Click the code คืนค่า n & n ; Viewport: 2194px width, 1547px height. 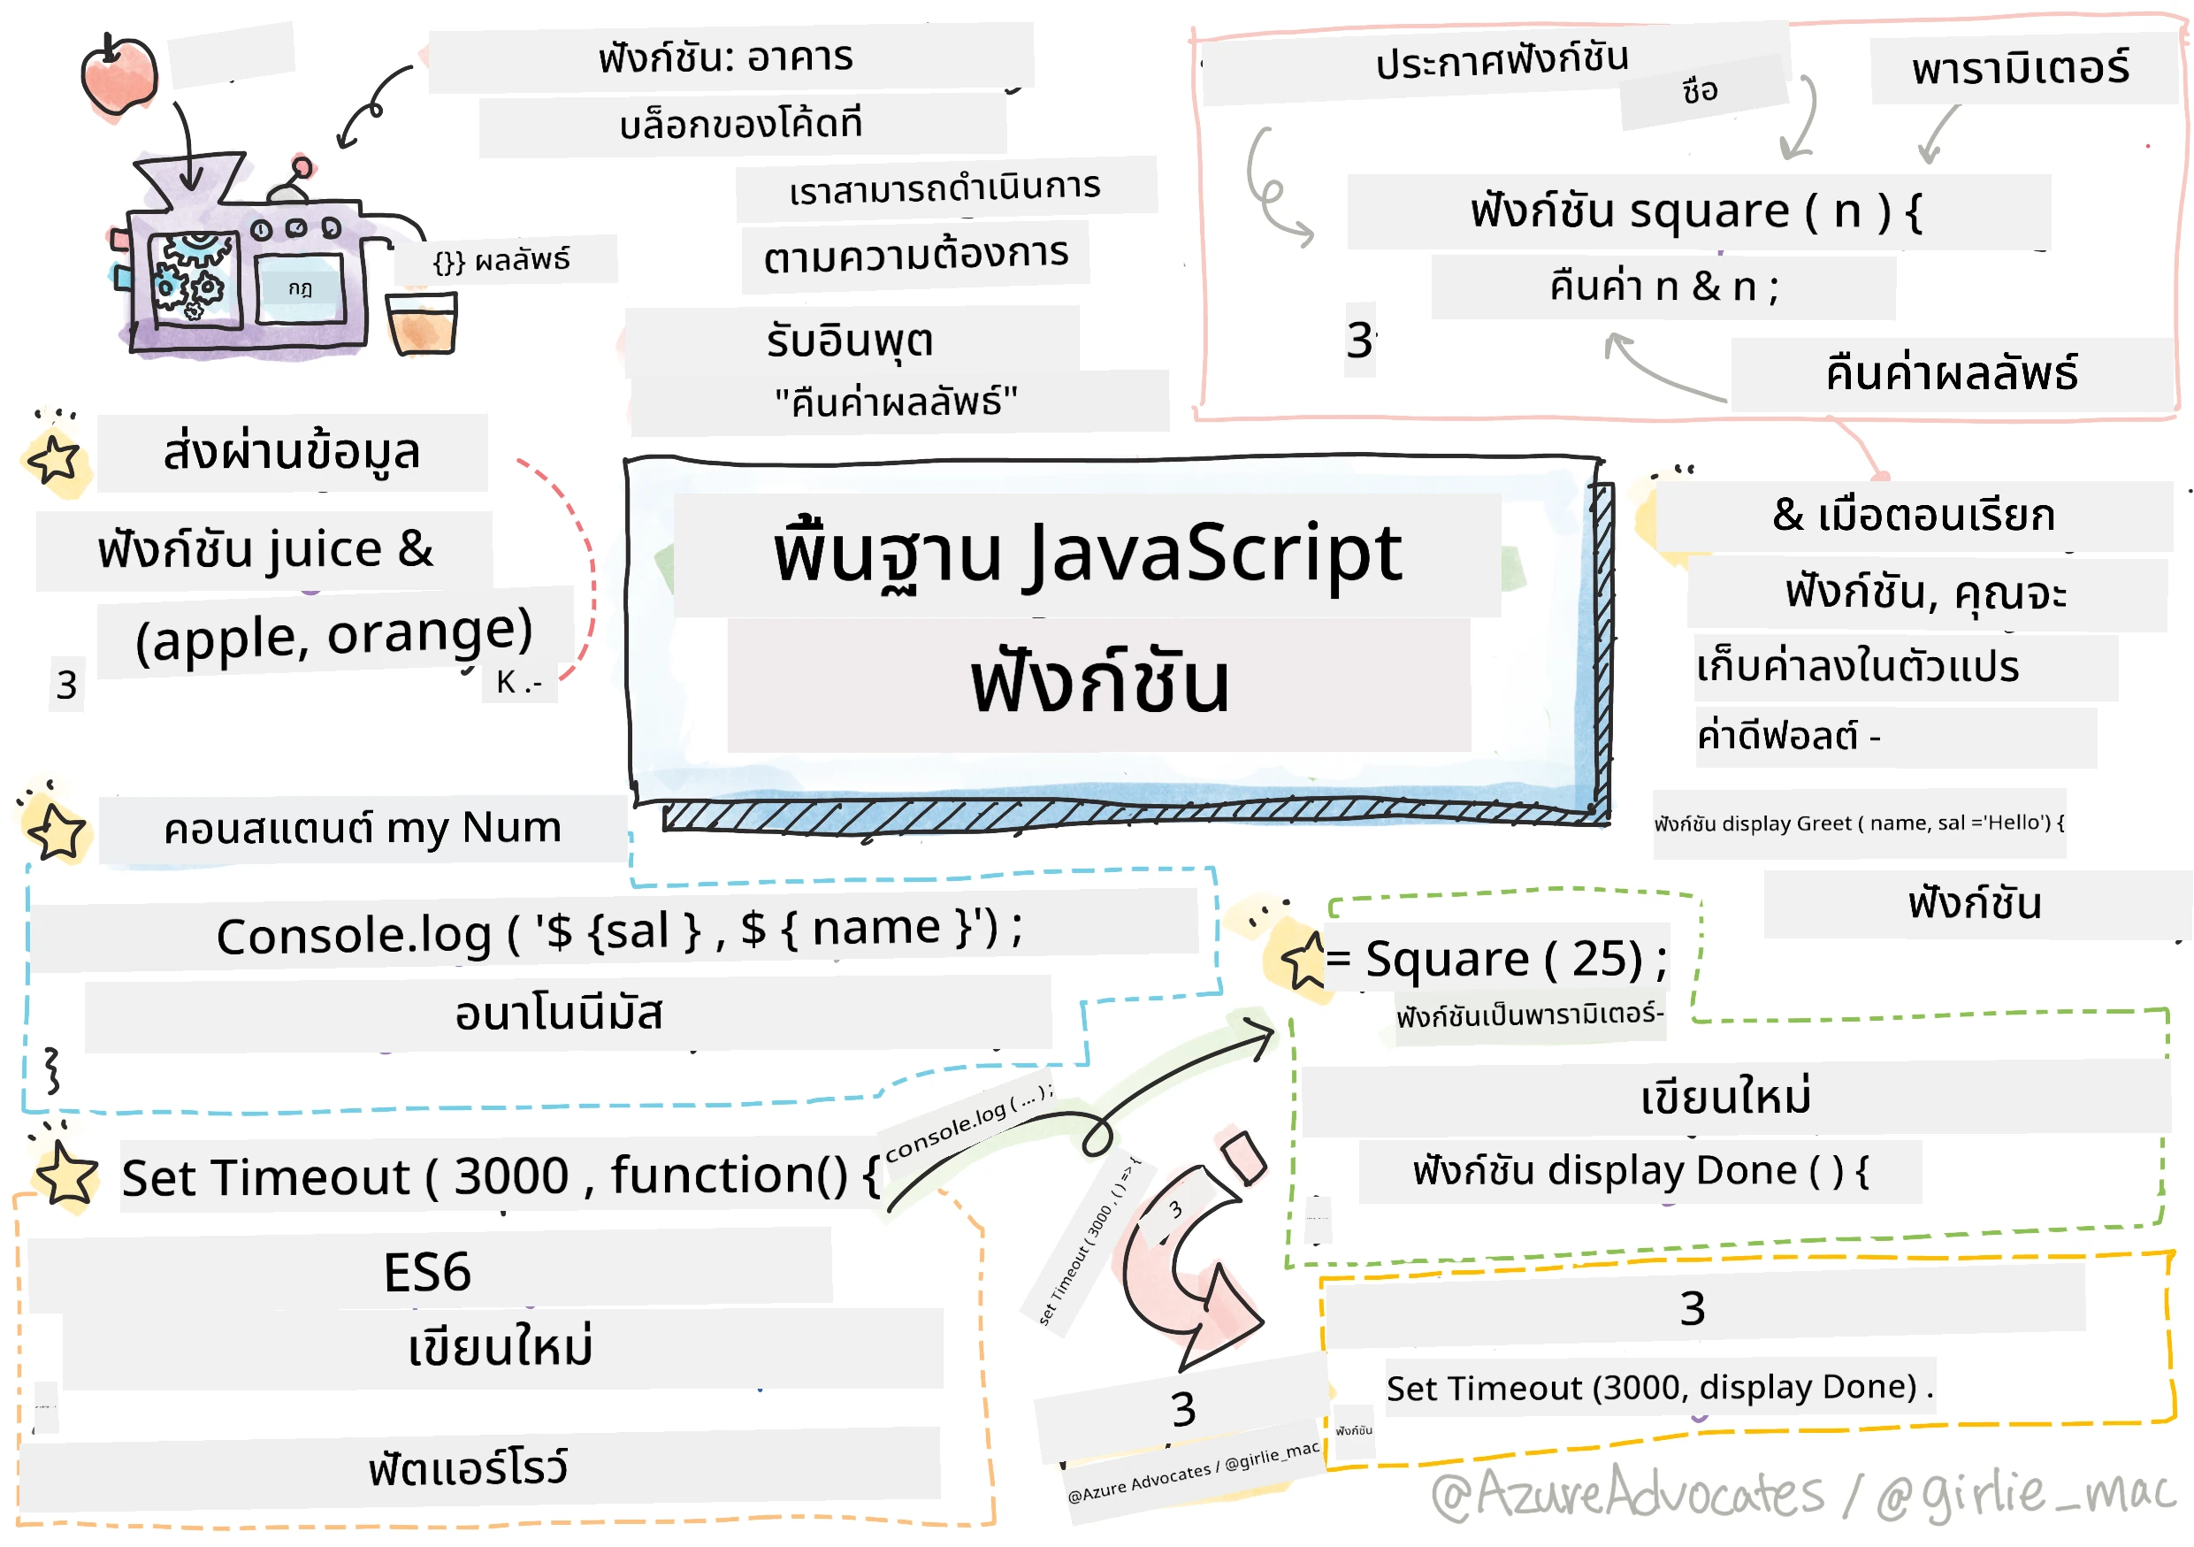pos(1664,287)
